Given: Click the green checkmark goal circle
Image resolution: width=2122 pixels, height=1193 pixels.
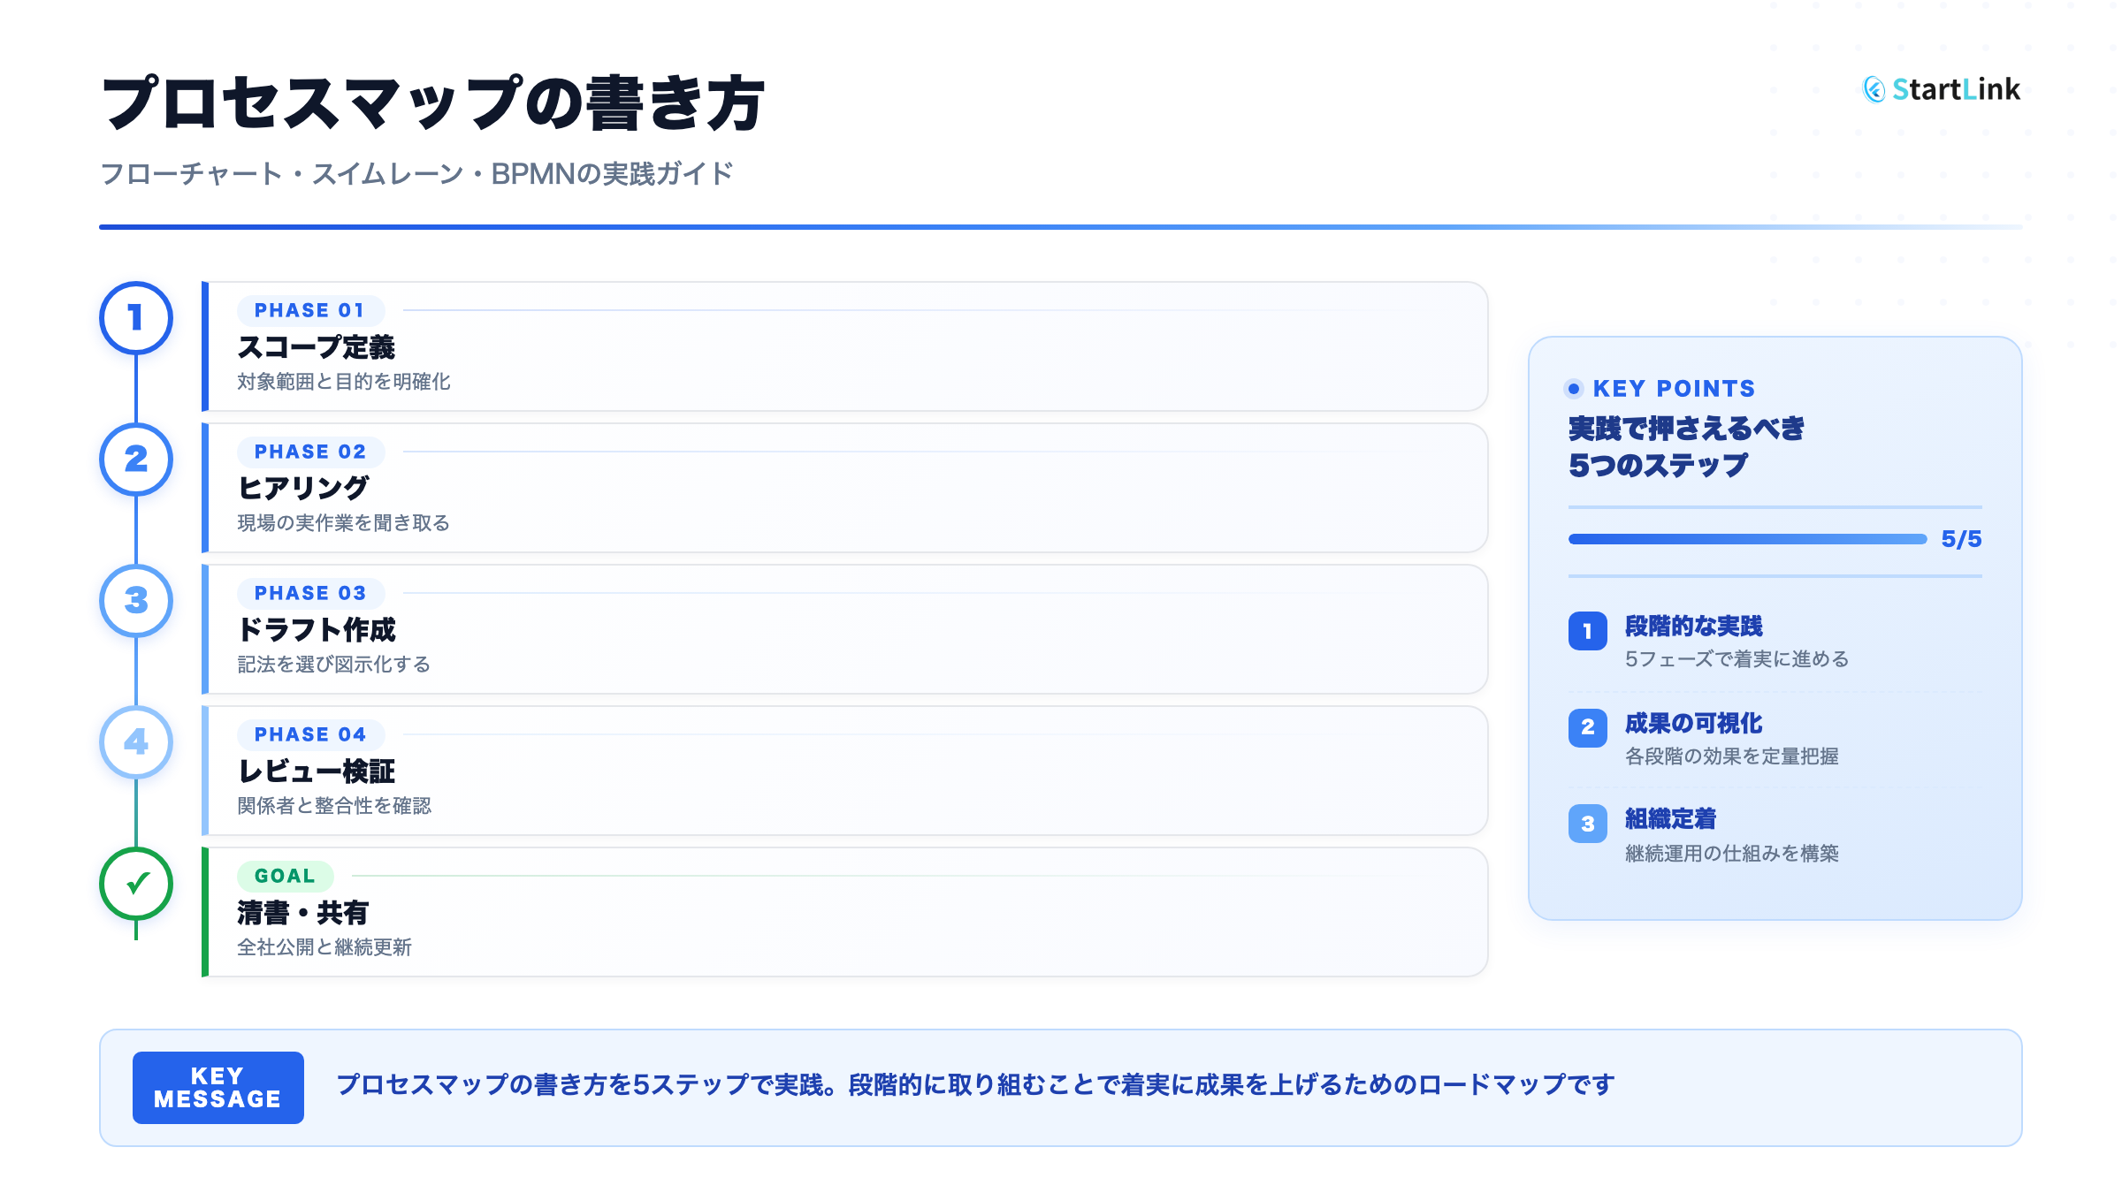Looking at the screenshot, I should pos(135,884).
